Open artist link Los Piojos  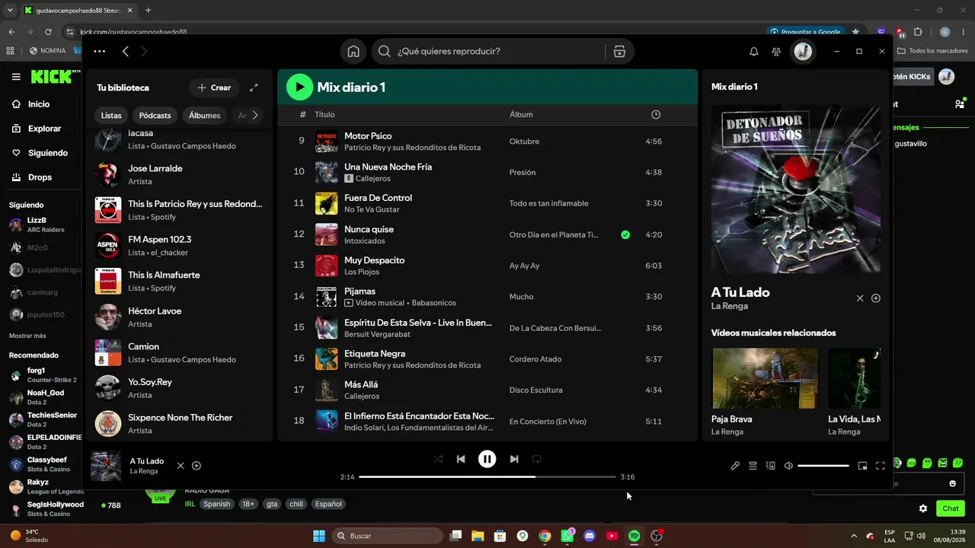(x=362, y=272)
